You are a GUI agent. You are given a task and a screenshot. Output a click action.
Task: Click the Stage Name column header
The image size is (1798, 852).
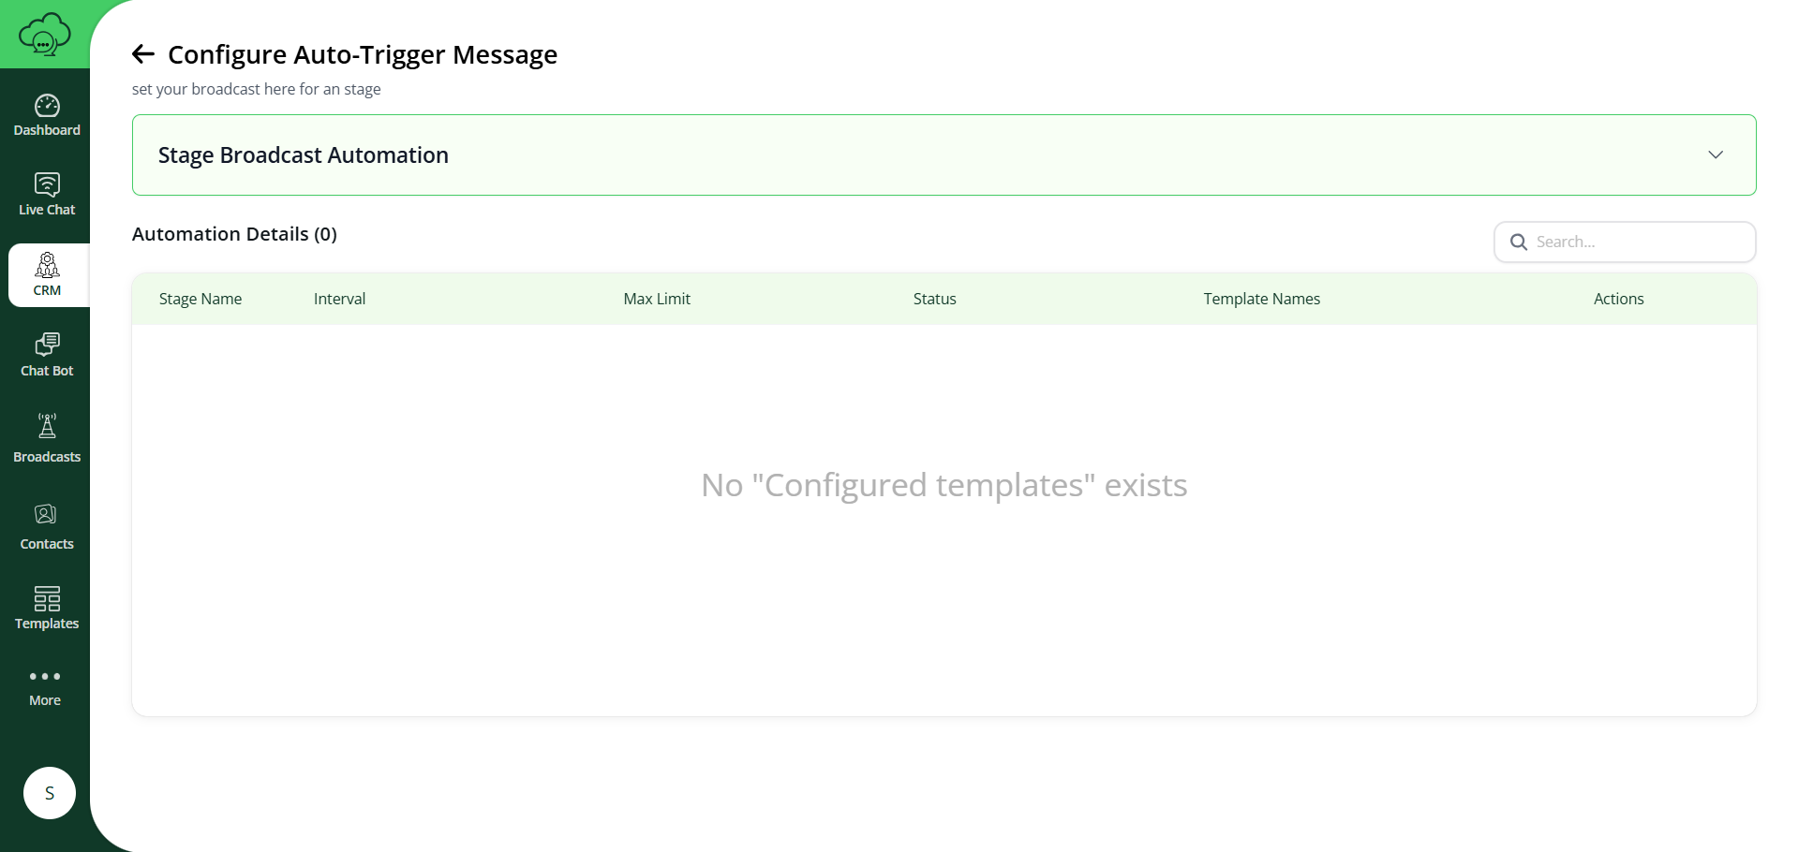pyautogui.click(x=201, y=299)
